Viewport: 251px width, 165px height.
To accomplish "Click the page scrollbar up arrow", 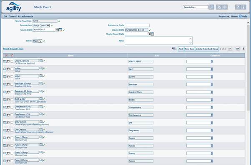I will coord(248,23).
